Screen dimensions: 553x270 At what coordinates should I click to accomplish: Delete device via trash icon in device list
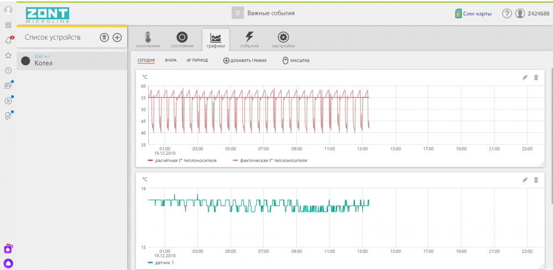(104, 37)
